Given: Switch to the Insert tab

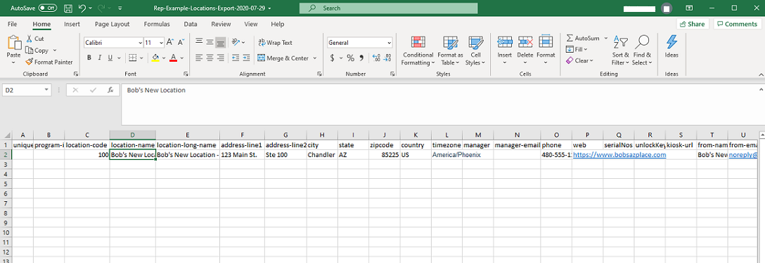Looking at the screenshot, I should point(72,24).
